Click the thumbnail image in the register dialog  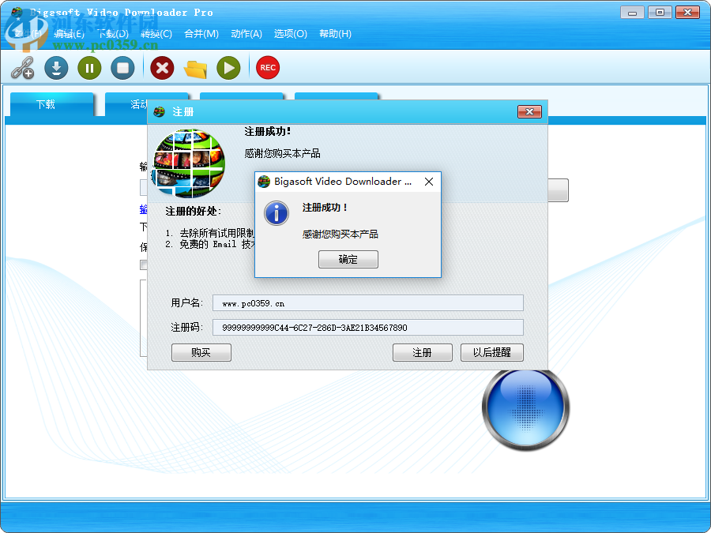click(x=189, y=162)
